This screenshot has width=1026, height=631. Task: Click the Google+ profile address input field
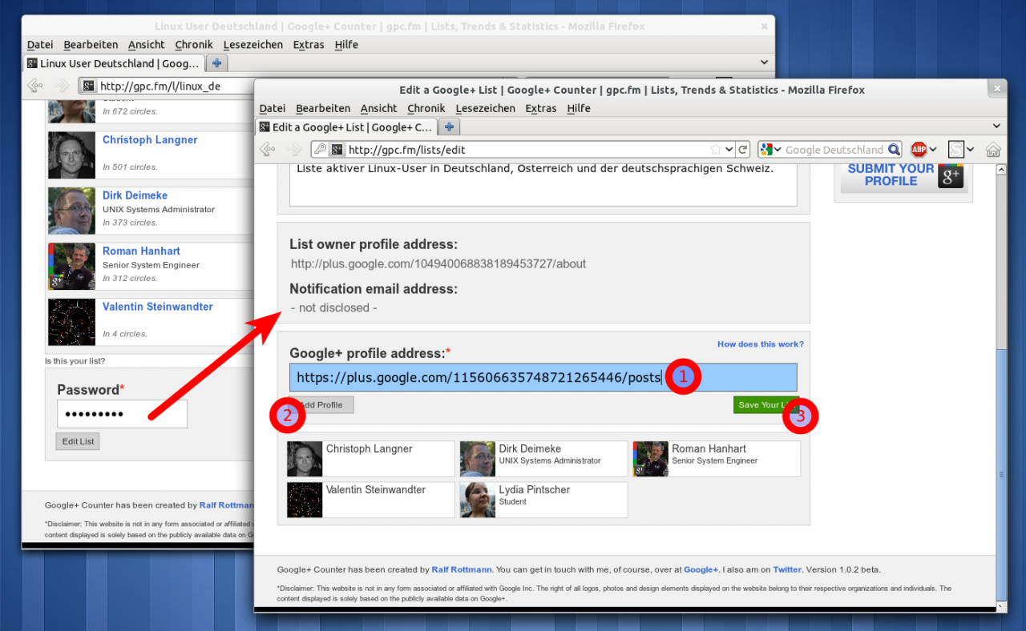click(x=543, y=377)
